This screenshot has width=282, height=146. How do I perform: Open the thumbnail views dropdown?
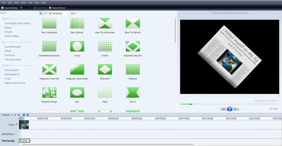tap(73, 13)
